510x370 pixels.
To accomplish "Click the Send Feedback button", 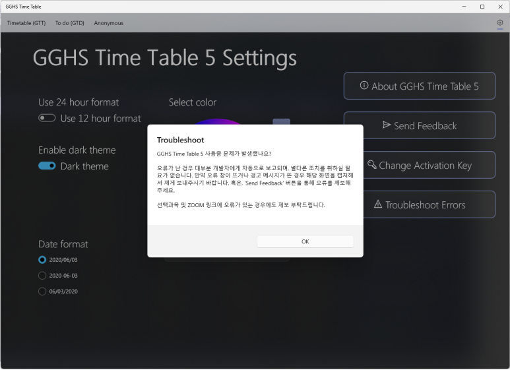I will pos(419,125).
